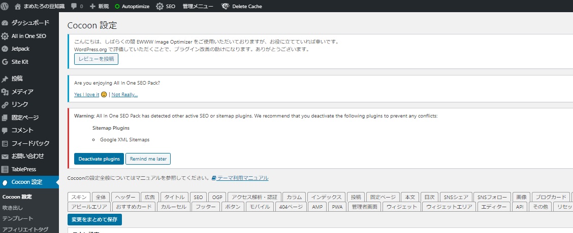Click the Remind me later button
The height and width of the screenshot is (233, 573).
(x=148, y=159)
